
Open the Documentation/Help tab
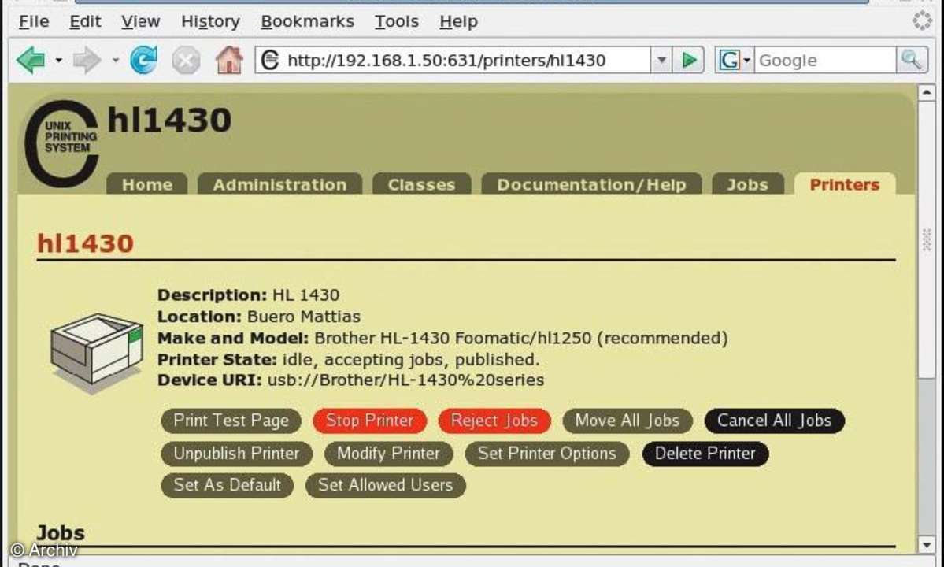point(591,184)
